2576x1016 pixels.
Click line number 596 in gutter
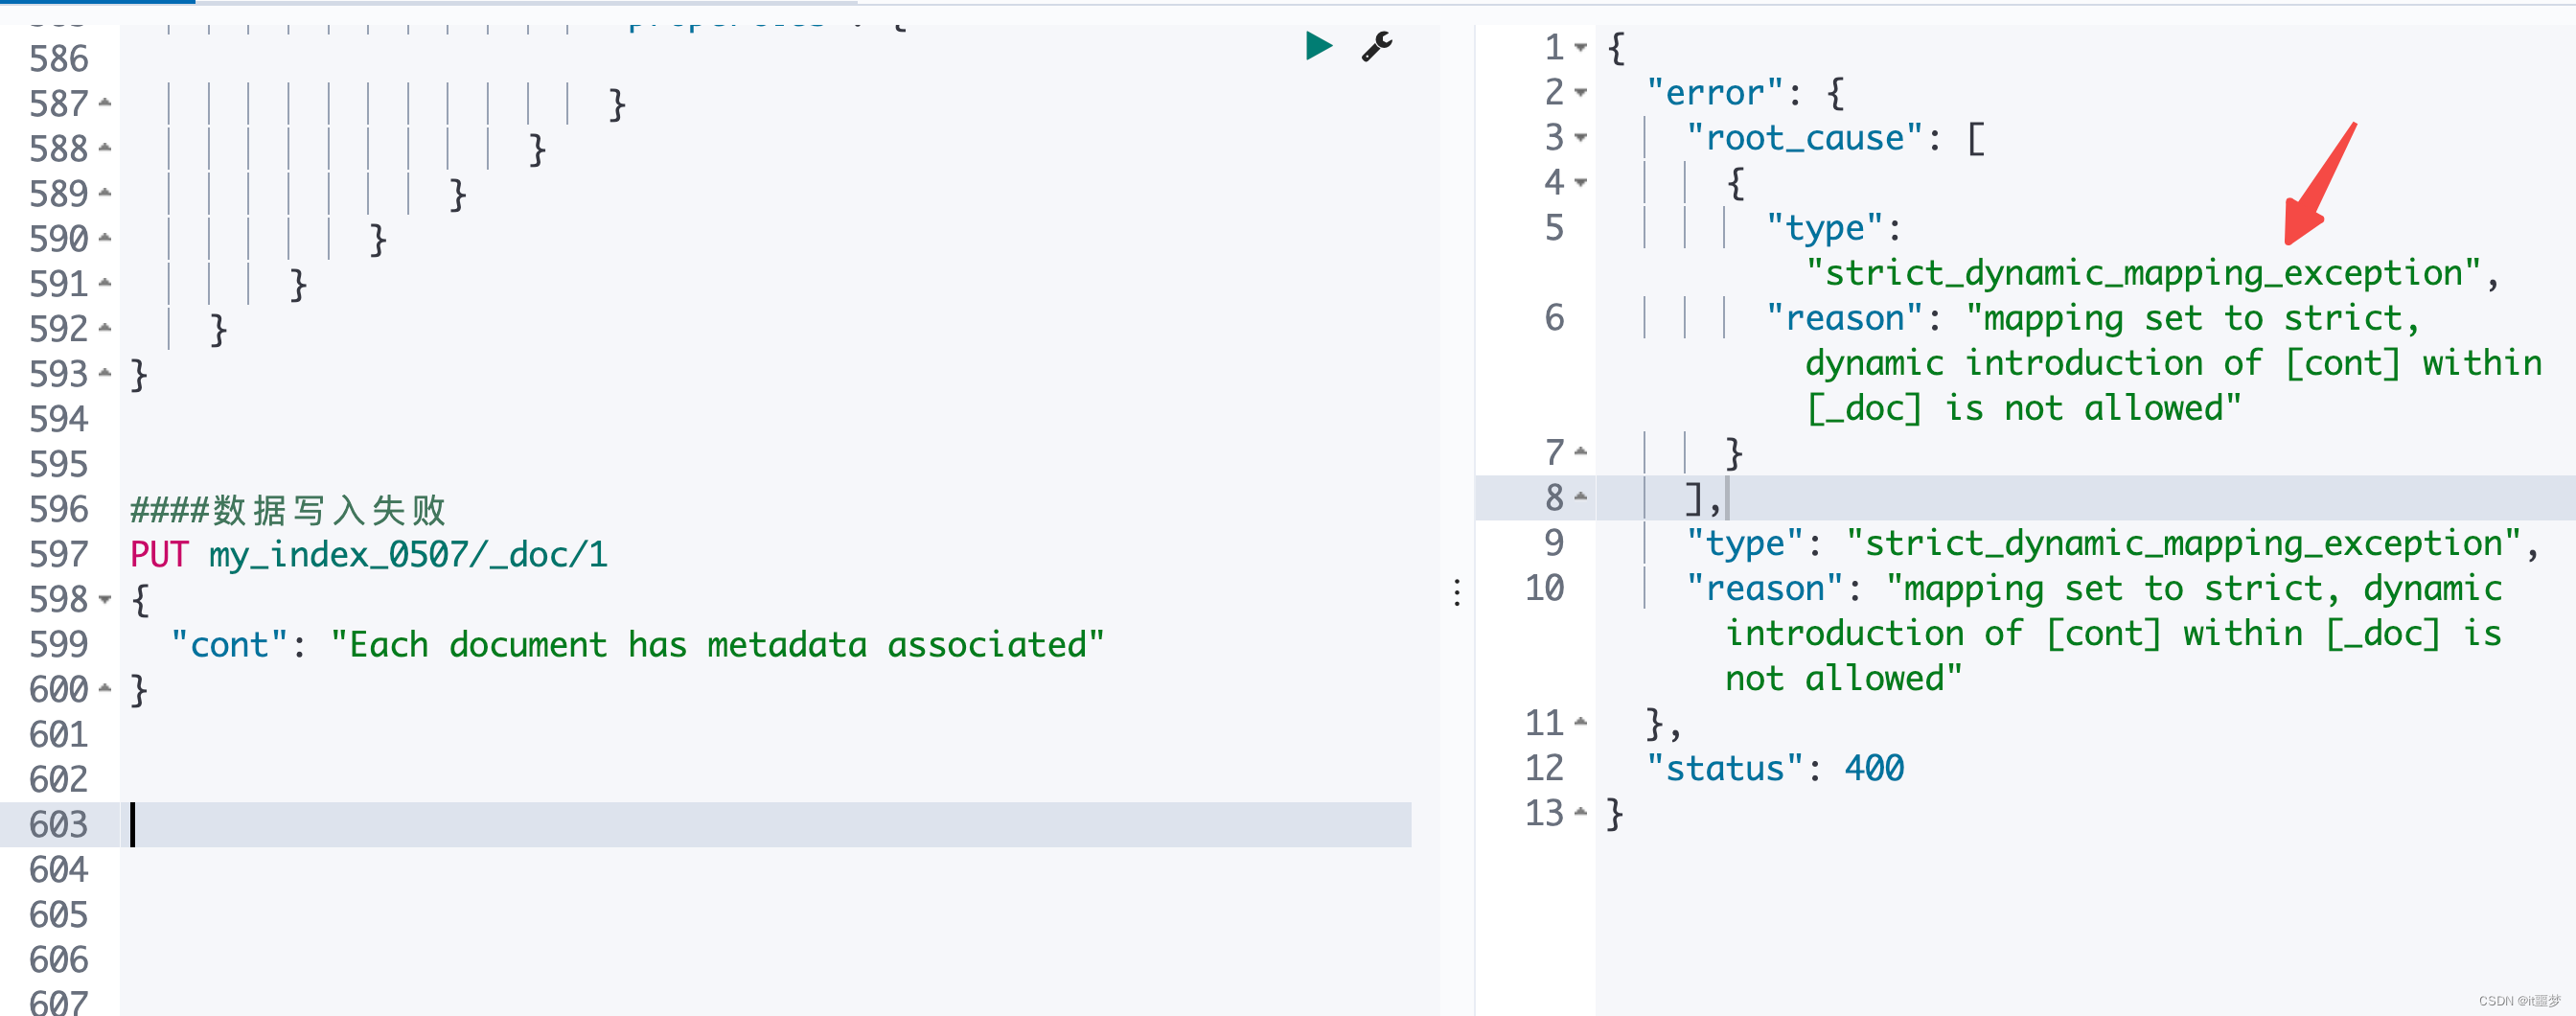click(59, 509)
